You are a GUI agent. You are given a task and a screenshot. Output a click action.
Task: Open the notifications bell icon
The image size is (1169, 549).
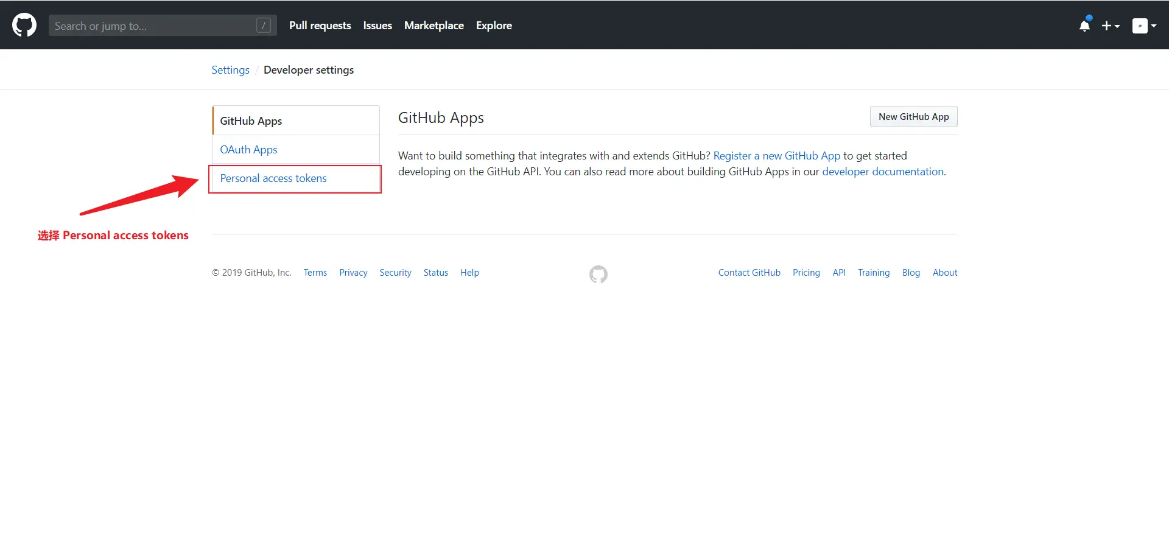point(1084,25)
